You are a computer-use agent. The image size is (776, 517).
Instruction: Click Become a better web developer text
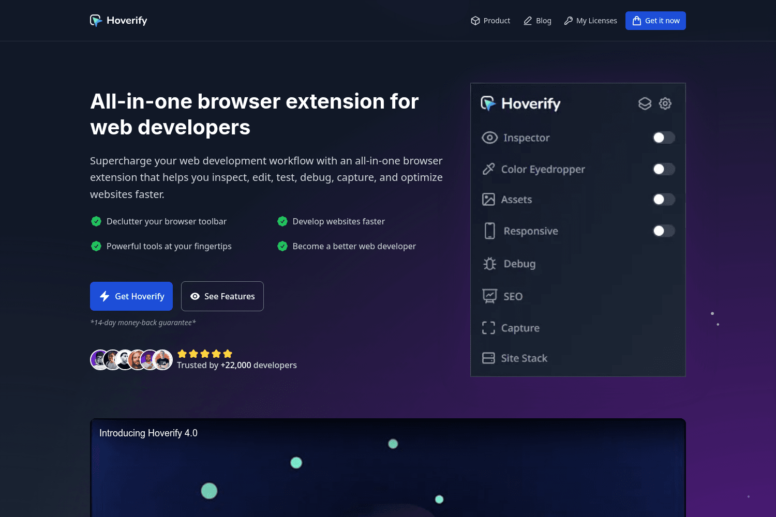pos(354,246)
